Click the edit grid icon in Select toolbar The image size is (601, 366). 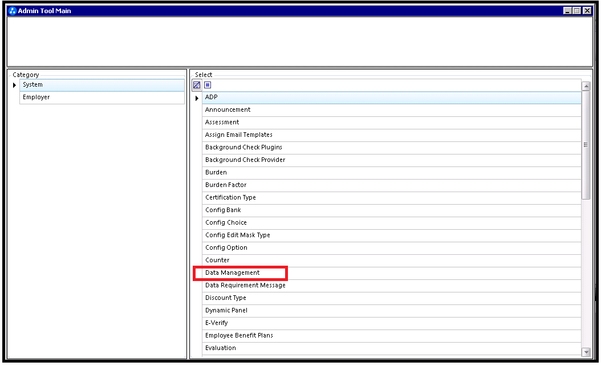tap(197, 85)
